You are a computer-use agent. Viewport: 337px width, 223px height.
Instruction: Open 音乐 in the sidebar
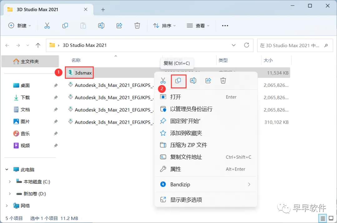point(25,134)
